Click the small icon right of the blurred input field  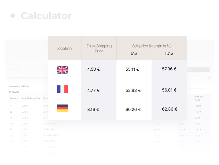point(209,78)
